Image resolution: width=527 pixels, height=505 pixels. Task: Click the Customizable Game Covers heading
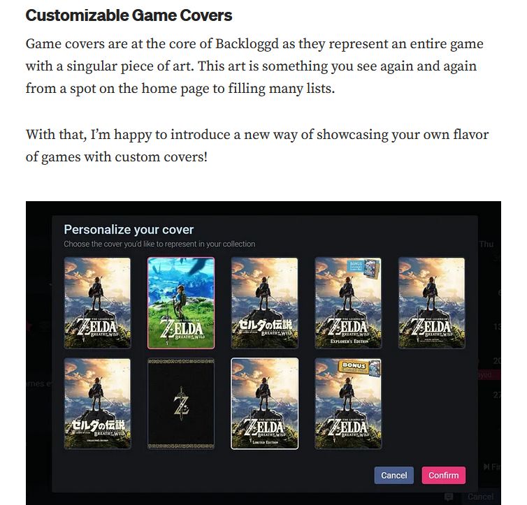click(x=129, y=15)
